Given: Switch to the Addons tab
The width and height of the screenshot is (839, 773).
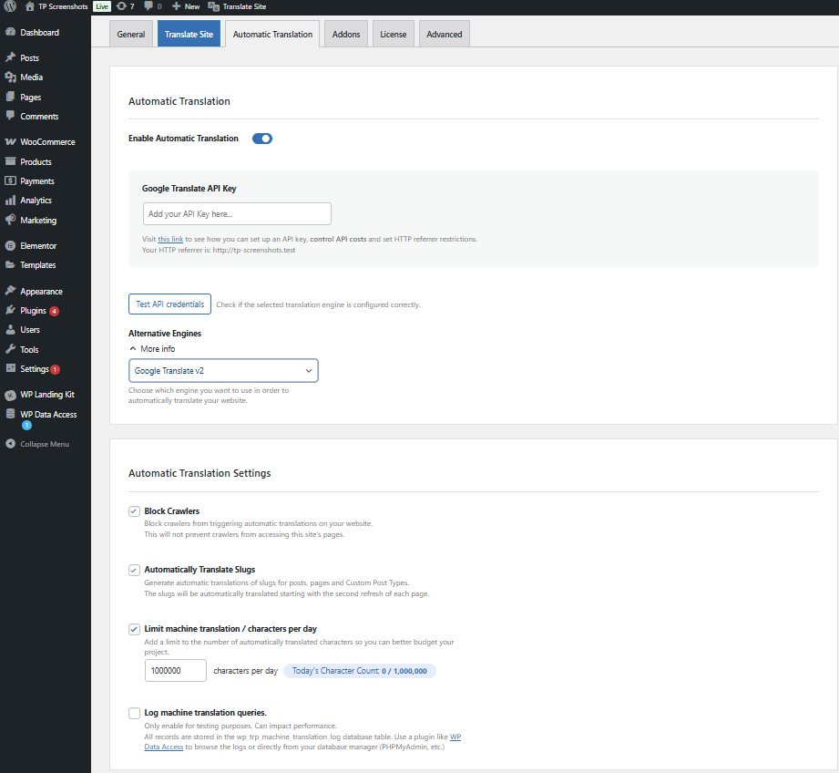Looking at the screenshot, I should point(345,35).
